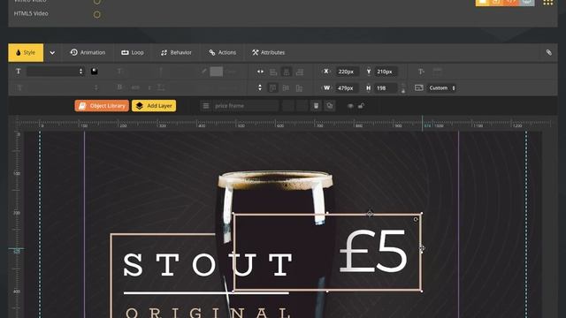This screenshot has width=566, height=318.
Task: Open the Attributes tab
Action: point(269,53)
